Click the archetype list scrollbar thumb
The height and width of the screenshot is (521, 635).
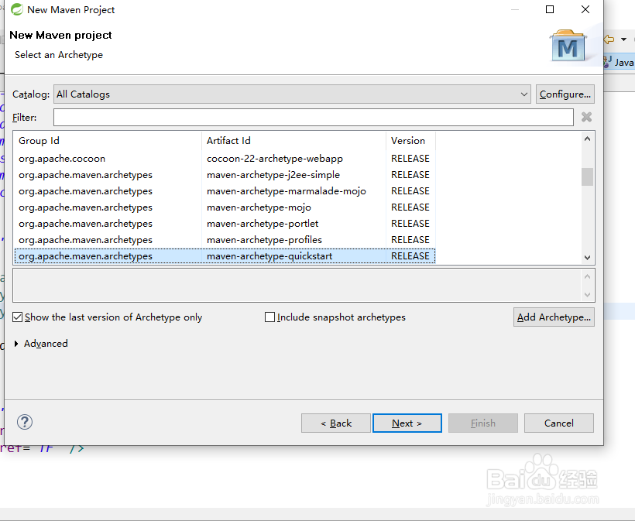587,177
